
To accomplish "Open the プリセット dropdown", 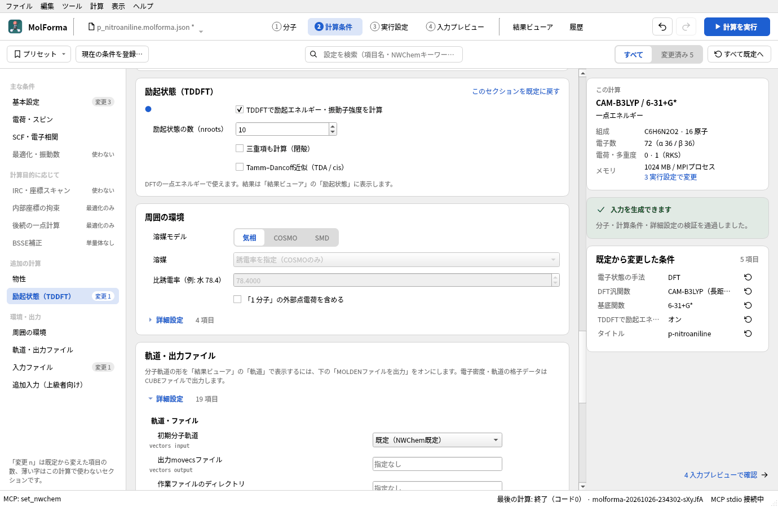I will 39,54.
